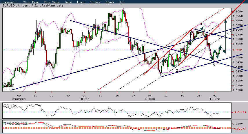The width and height of the screenshot is (248, 134).
Task: Click the 1.5200 price axis label
Action: (x=238, y=85)
